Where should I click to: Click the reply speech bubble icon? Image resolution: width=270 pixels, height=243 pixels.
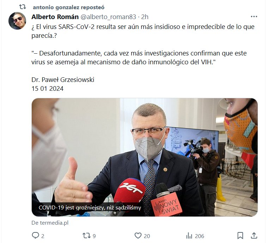coord(36,235)
